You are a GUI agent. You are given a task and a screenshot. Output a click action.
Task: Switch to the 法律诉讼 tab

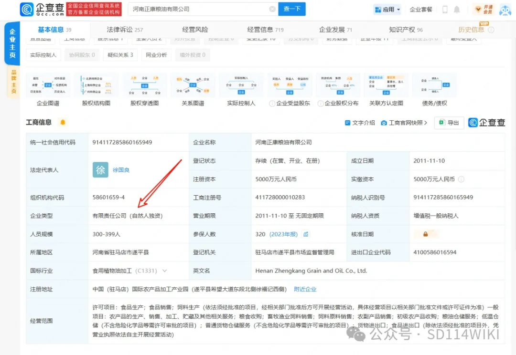pyautogui.click(x=125, y=30)
